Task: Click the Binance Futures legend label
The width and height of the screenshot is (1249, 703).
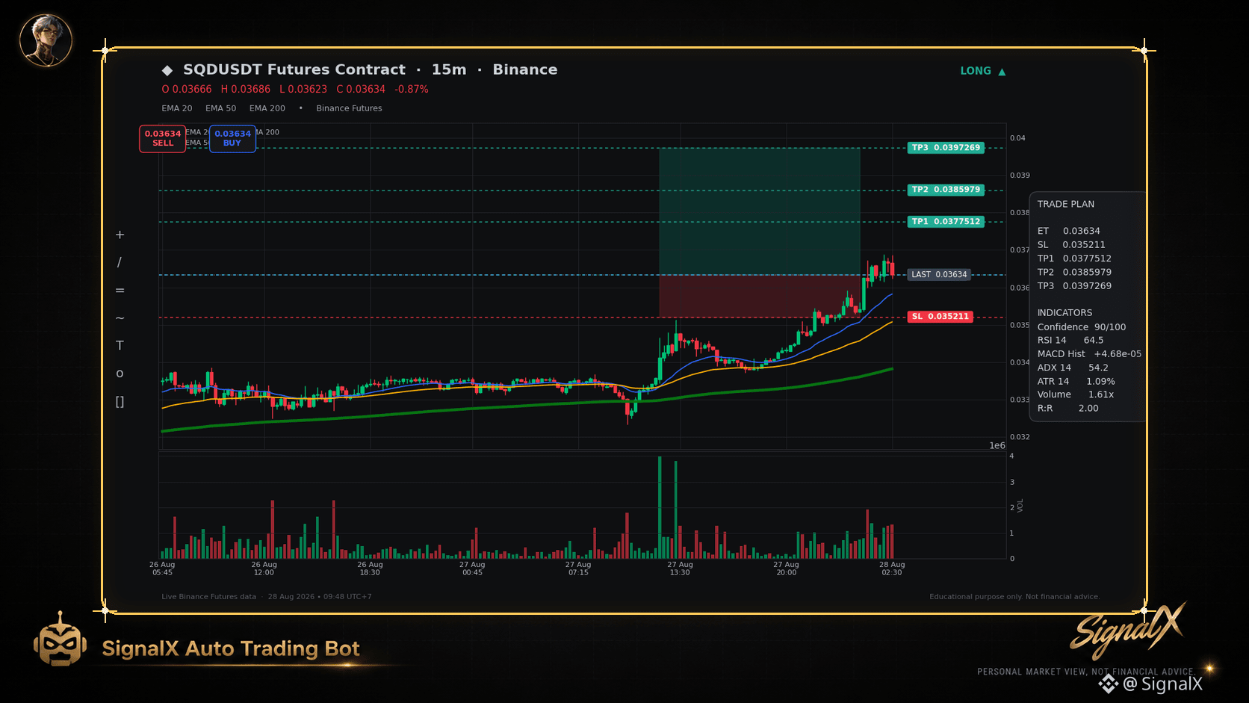Action: [349, 108]
